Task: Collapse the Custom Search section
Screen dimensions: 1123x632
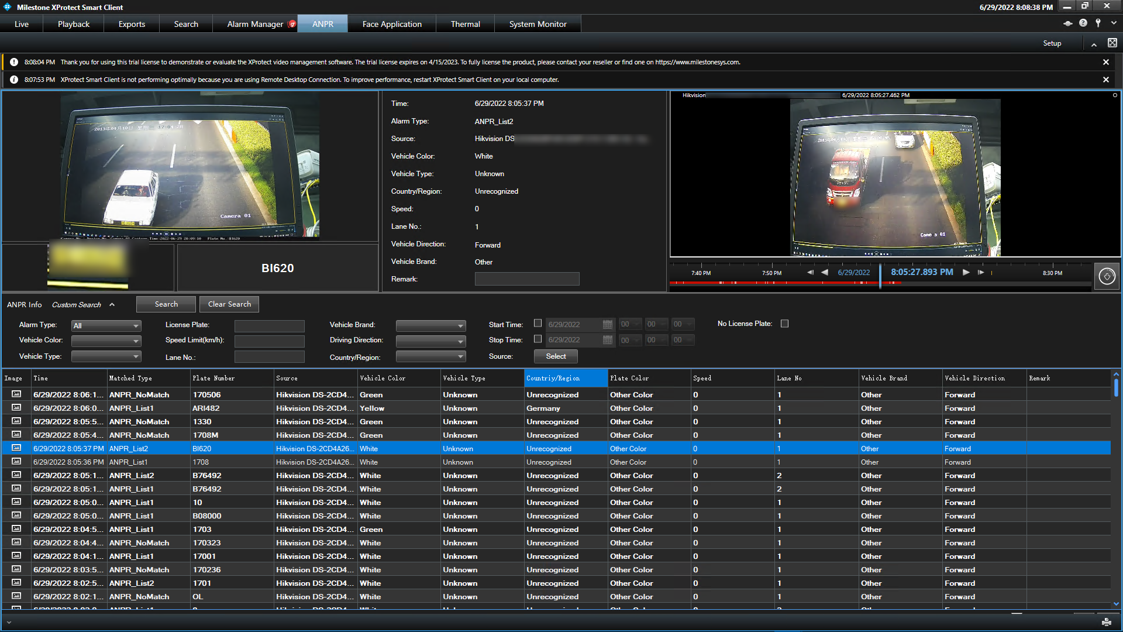Action: (112, 305)
